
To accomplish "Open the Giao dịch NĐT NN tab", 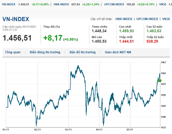I will tap(118, 52).
